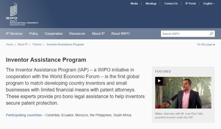Play the featured interview video
The height and width of the screenshot is (129, 221).
tap(159, 81)
